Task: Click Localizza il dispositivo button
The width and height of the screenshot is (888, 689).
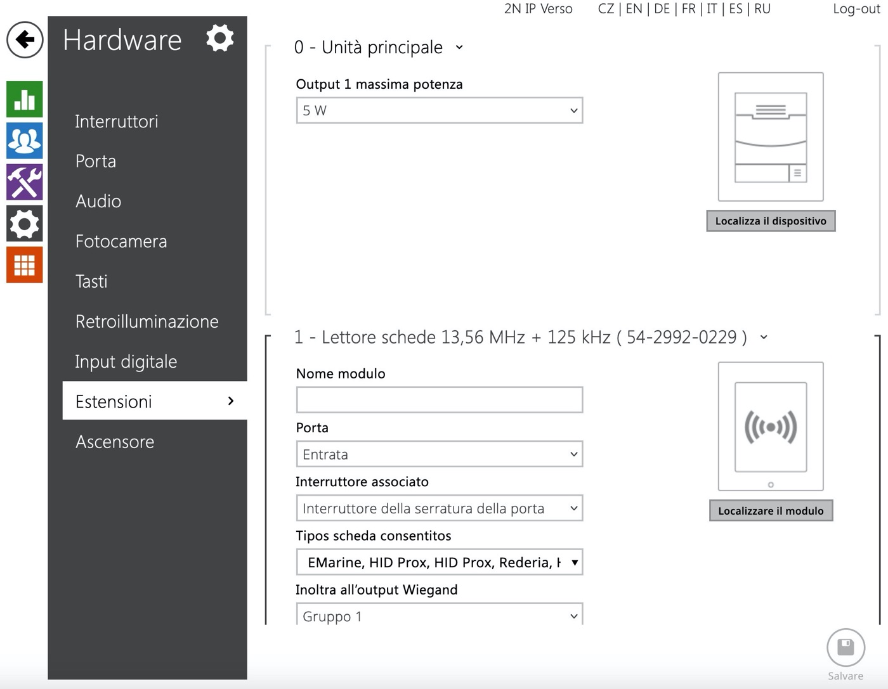Action: click(771, 221)
